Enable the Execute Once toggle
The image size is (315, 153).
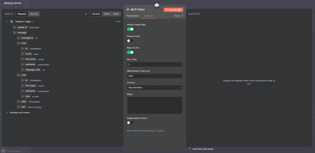(x=130, y=41)
